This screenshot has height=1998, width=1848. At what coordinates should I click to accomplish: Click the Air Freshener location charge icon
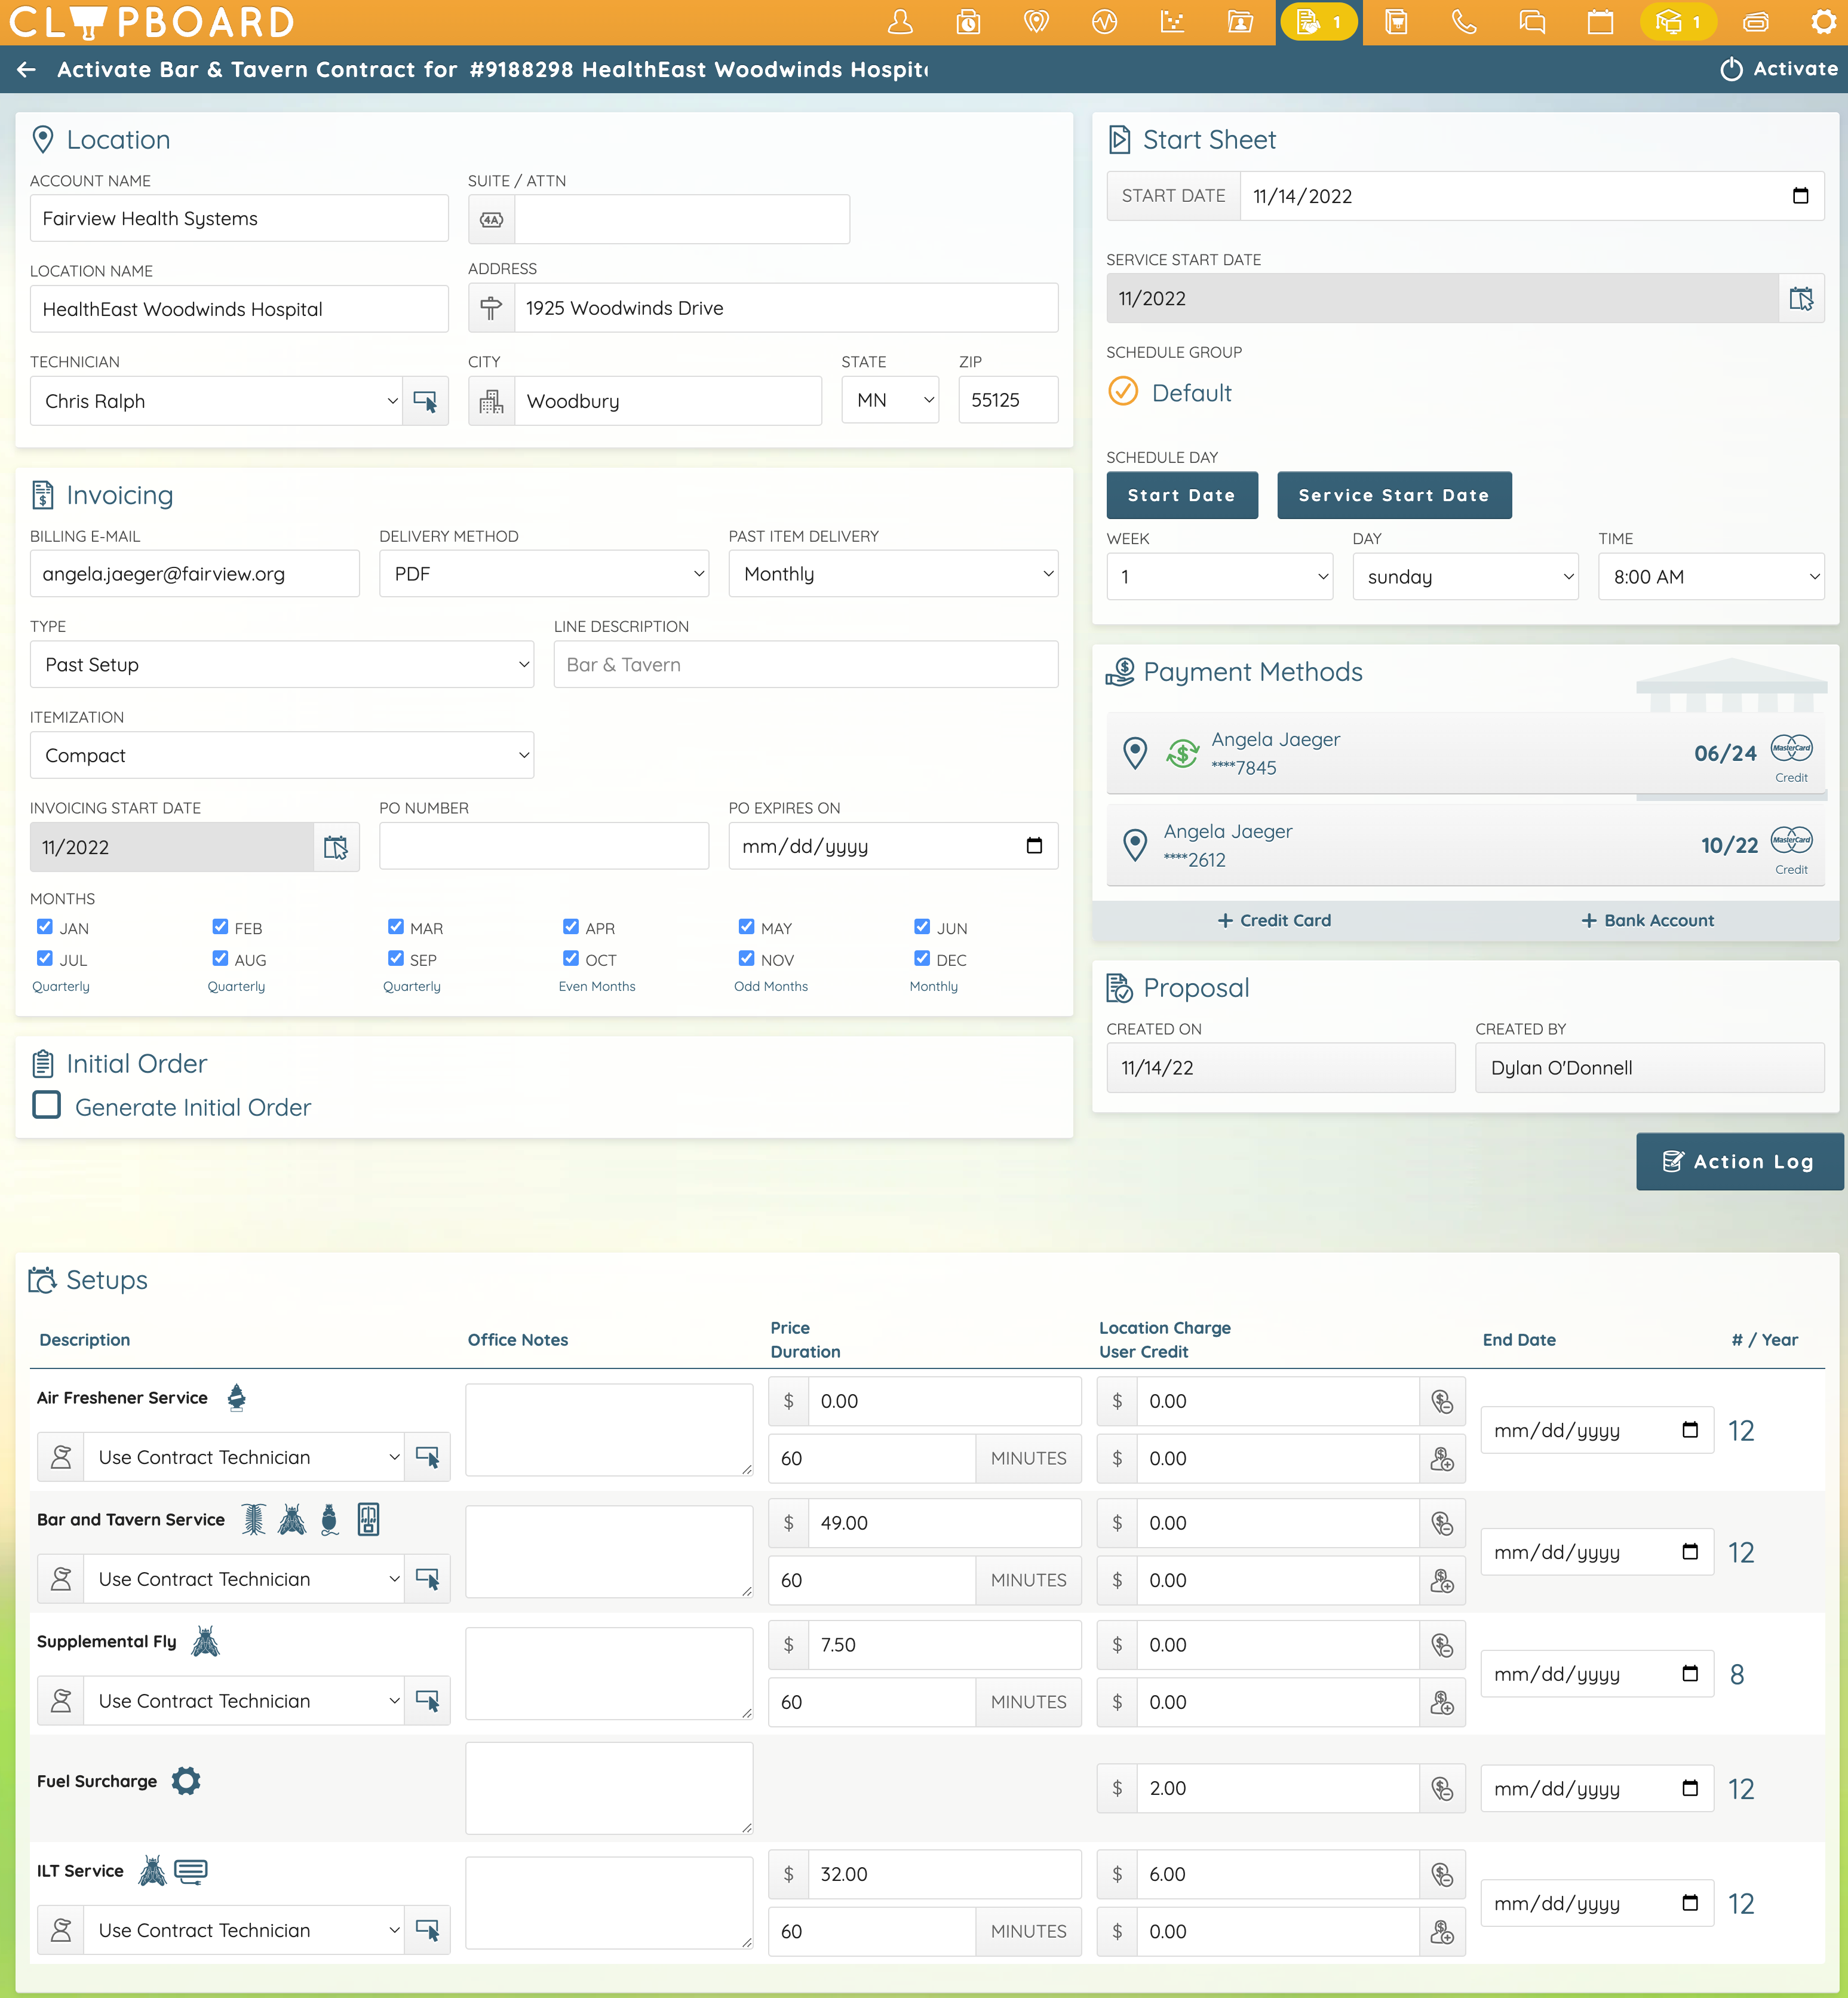(x=1442, y=1401)
